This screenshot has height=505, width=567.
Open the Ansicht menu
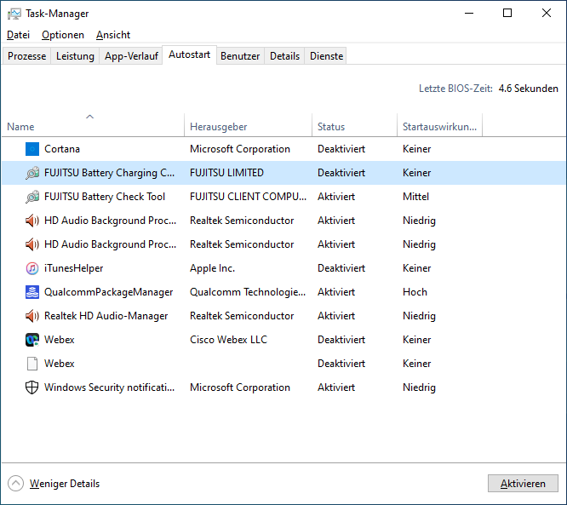click(x=113, y=35)
